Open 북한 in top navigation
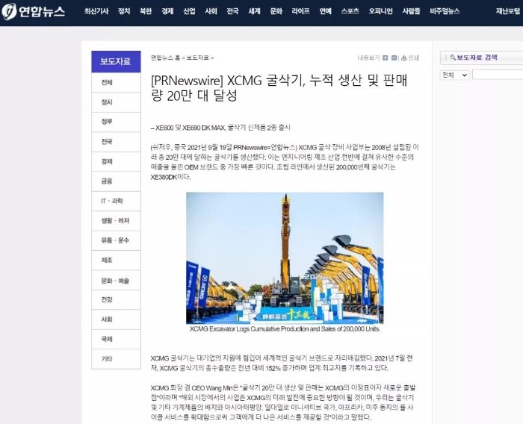The image size is (523, 424). click(x=146, y=11)
